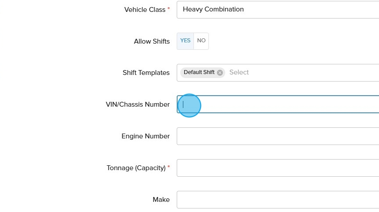Open the Shift Templates Select placeholder

coord(239,73)
